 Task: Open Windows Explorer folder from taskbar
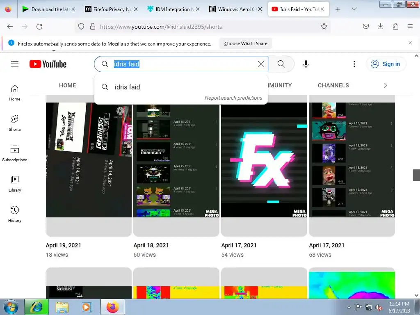click(62, 307)
